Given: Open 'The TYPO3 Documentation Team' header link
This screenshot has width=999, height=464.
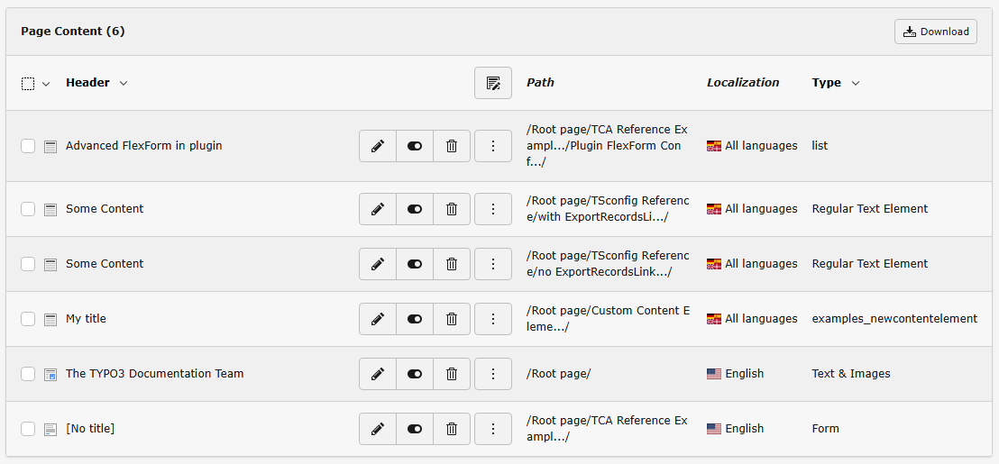Looking at the screenshot, I should click(155, 374).
